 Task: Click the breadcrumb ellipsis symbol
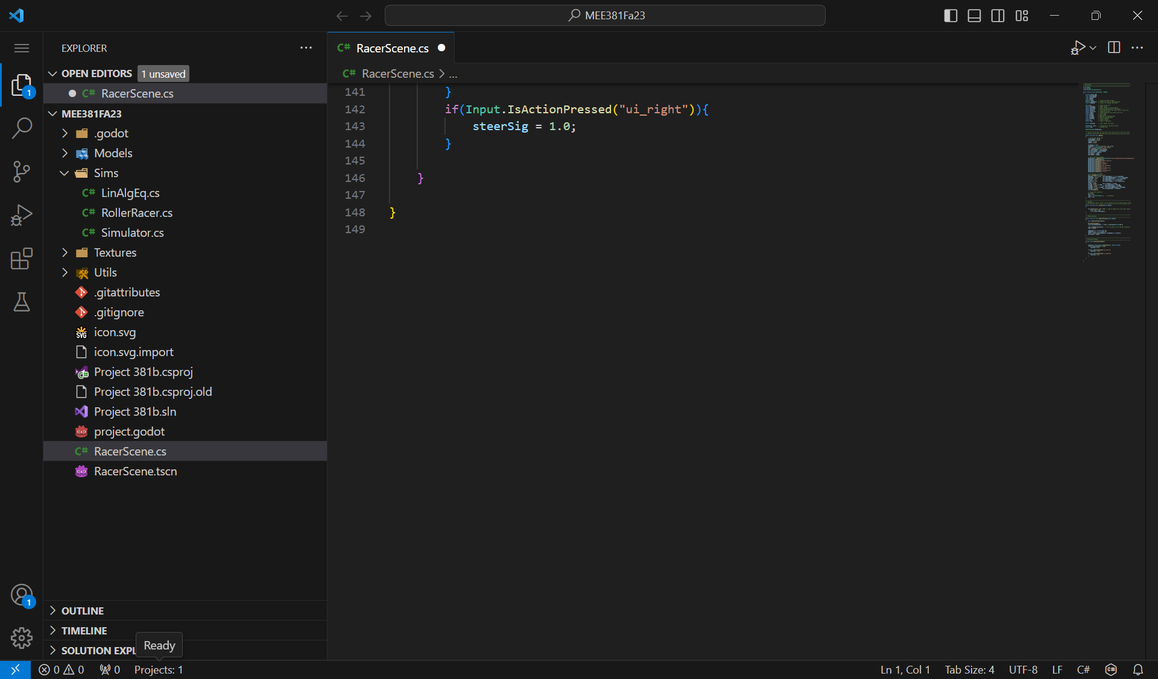pos(453,74)
